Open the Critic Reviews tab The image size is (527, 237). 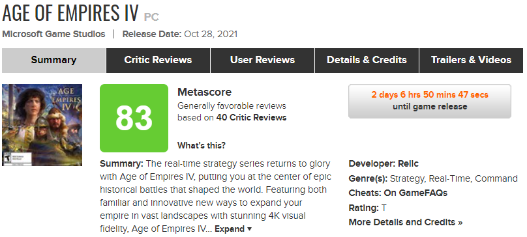pyautogui.click(x=158, y=61)
